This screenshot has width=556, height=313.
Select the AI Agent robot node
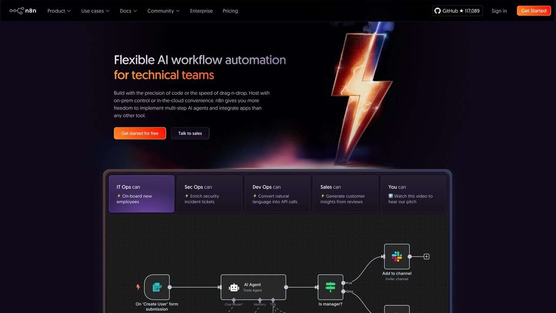click(253, 287)
